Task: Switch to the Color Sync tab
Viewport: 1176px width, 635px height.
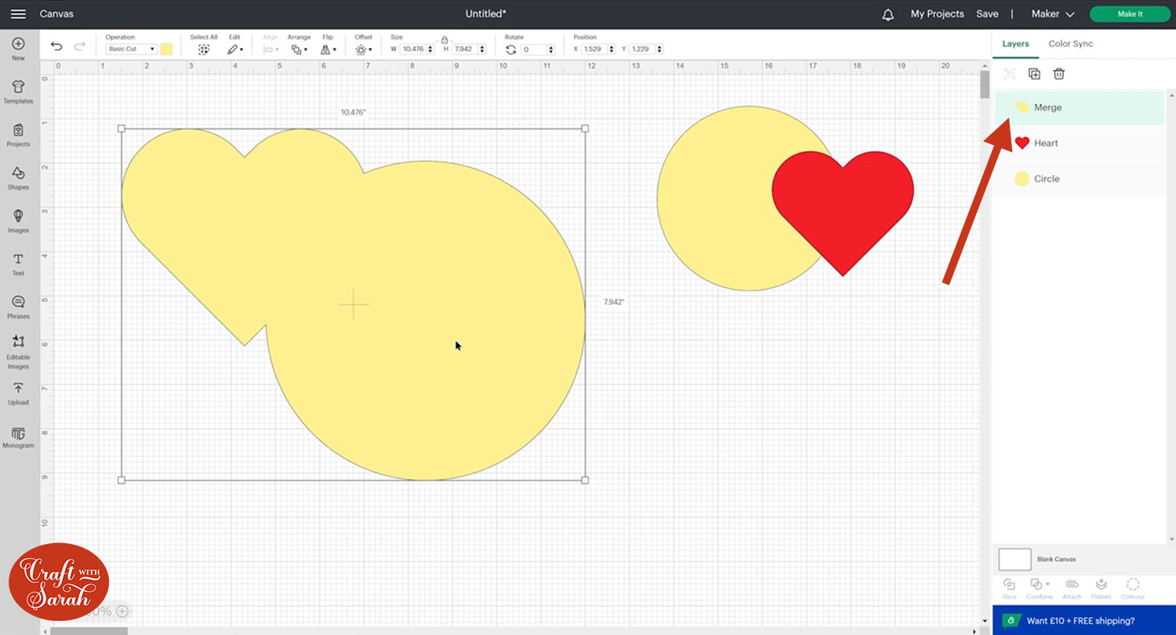Action: coord(1070,44)
